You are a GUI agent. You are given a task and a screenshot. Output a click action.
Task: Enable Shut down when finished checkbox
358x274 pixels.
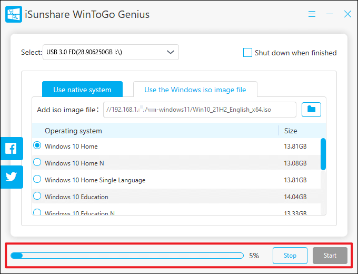[x=247, y=53]
